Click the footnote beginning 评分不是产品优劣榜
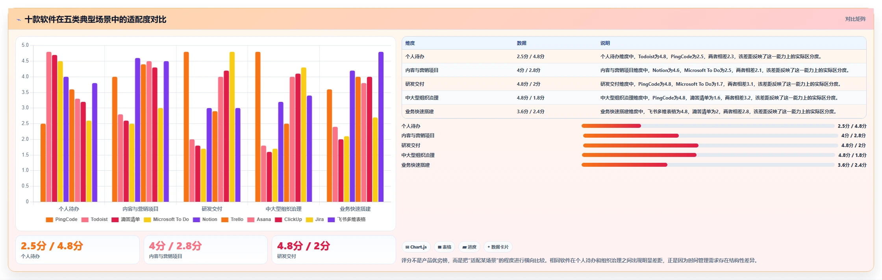 point(580,260)
